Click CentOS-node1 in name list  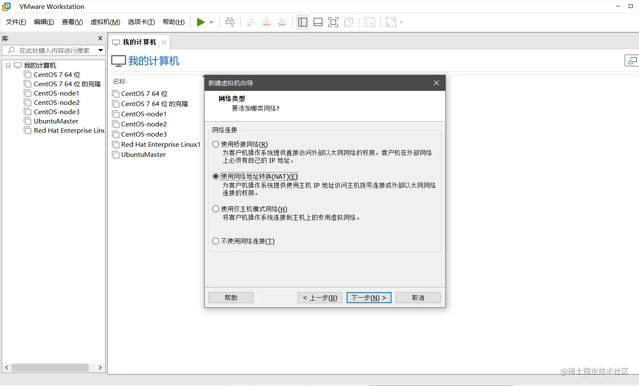click(x=144, y=114)
